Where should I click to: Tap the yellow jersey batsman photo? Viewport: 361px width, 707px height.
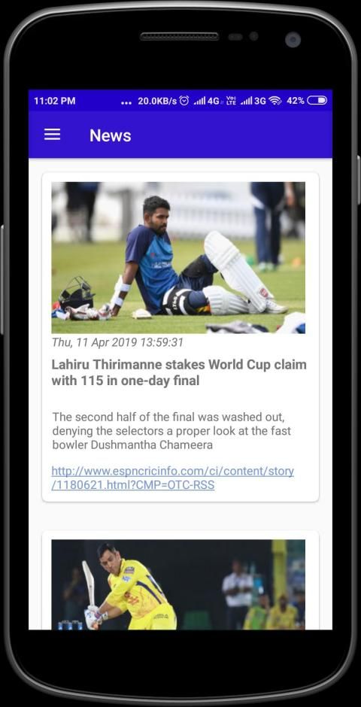(178, 584)
